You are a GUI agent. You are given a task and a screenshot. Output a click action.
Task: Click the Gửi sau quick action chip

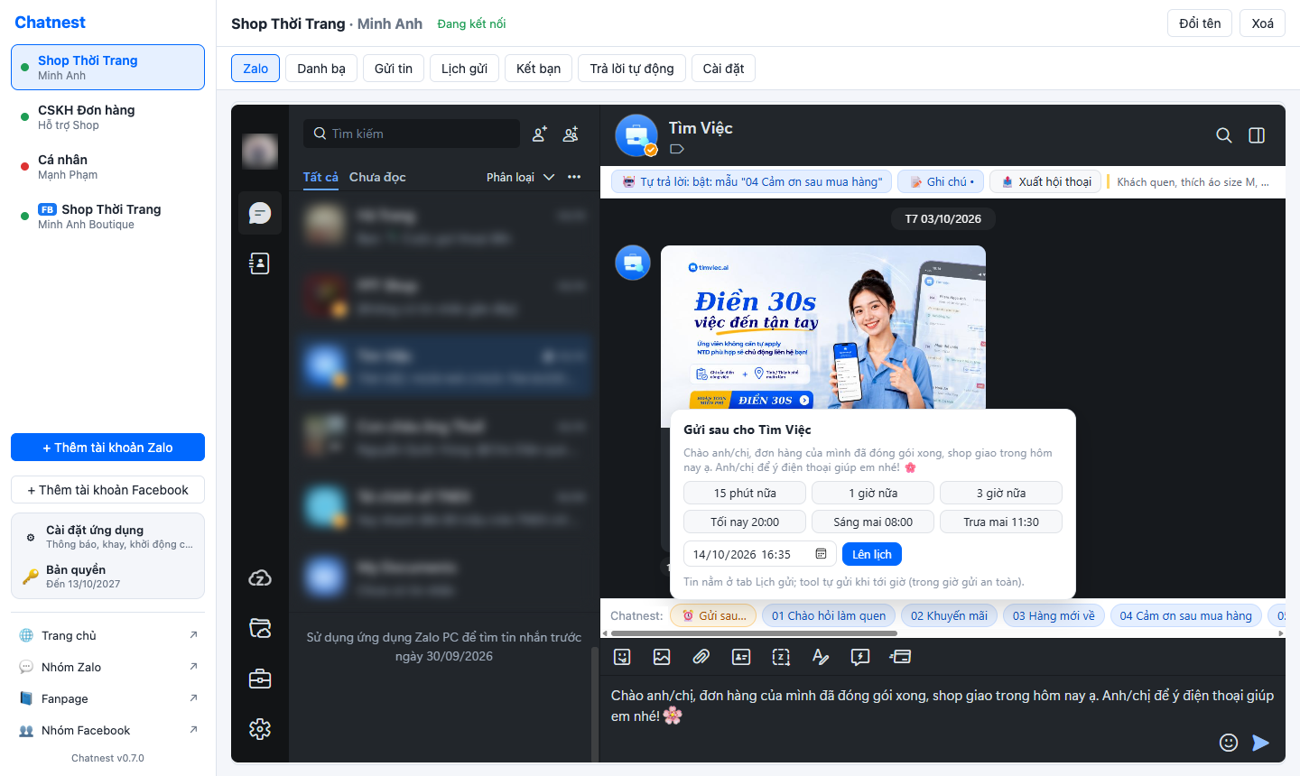coord(714,615)
